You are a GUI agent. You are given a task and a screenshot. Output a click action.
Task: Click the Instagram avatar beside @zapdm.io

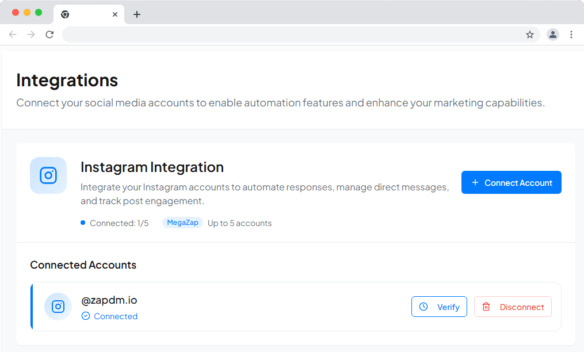58,307
